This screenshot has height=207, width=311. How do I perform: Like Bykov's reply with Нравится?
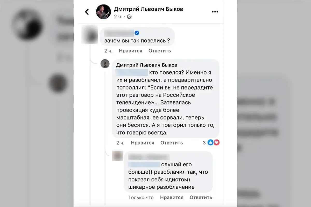pos(143,143)
